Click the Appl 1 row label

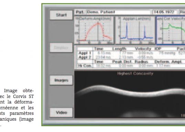click(85, 53)
